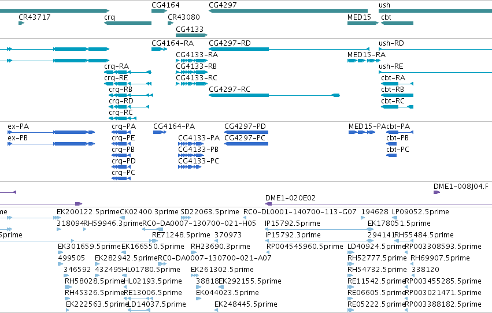Select the DME1-020E02 clone feature
492x313 pixels.
pos(379,204)
